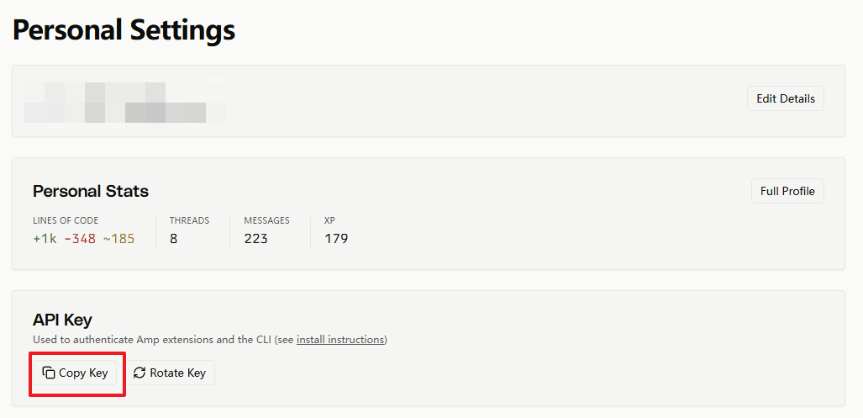
Task: Open the Full Profile button
Action: coord(787,191)
